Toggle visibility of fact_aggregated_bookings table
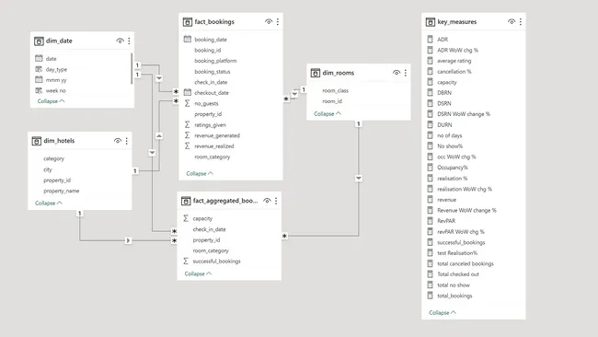 coord(267,201)
